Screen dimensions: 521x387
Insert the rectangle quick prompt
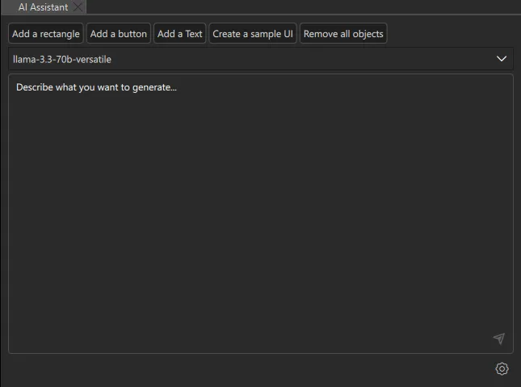(x=46, y=34)
